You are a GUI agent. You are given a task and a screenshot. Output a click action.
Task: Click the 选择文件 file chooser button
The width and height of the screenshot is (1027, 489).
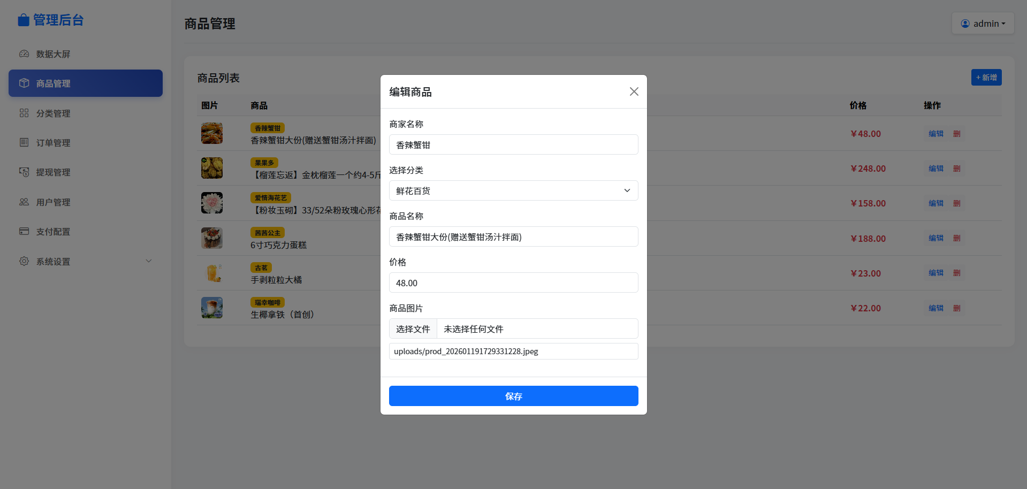click(x=413, y=329)
